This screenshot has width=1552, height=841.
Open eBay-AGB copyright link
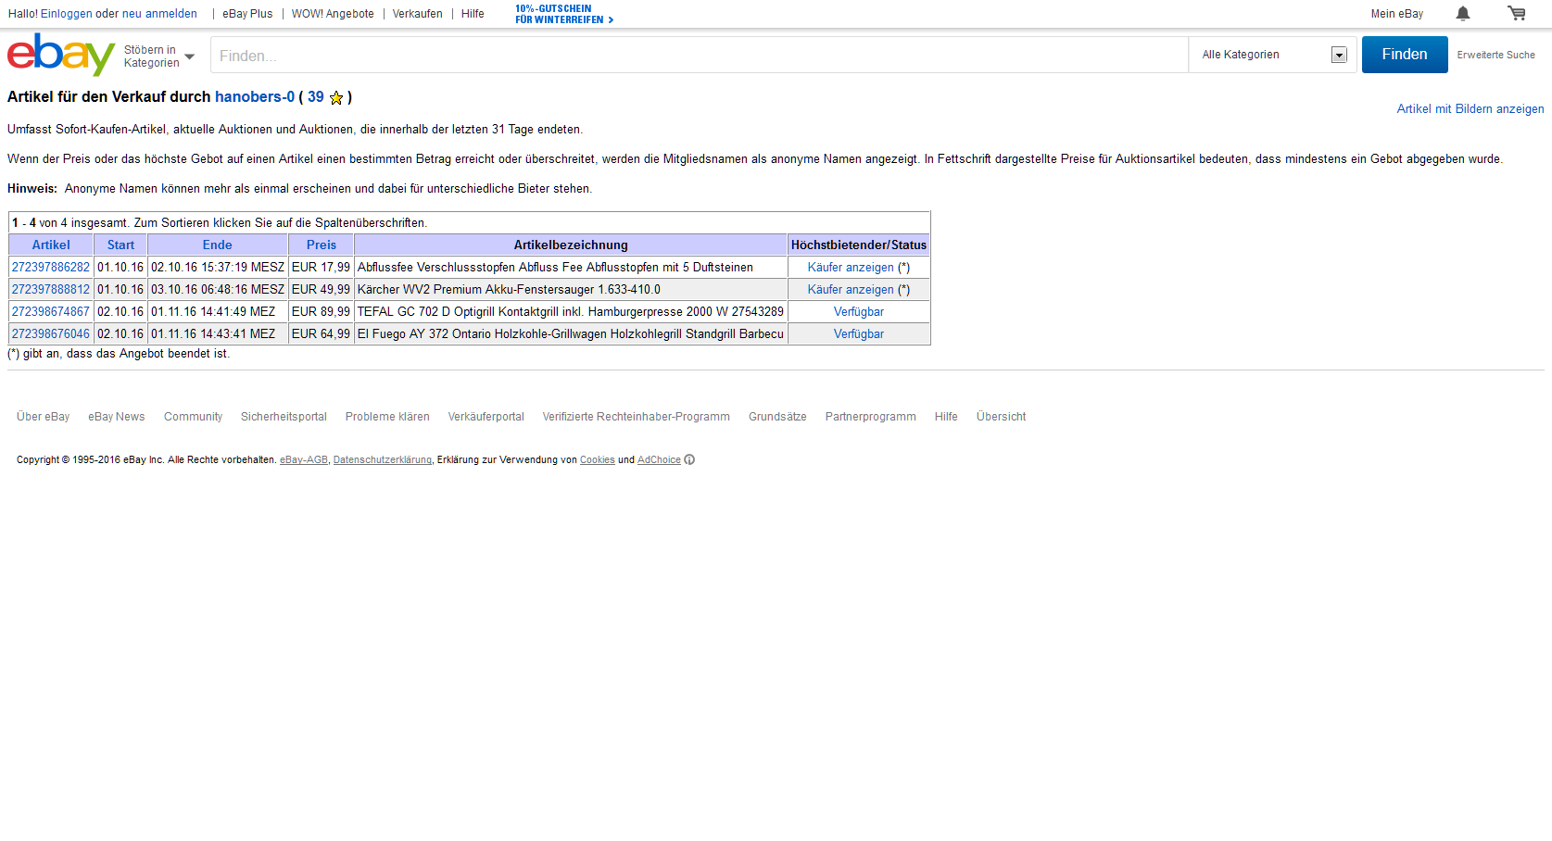(304, 460)
